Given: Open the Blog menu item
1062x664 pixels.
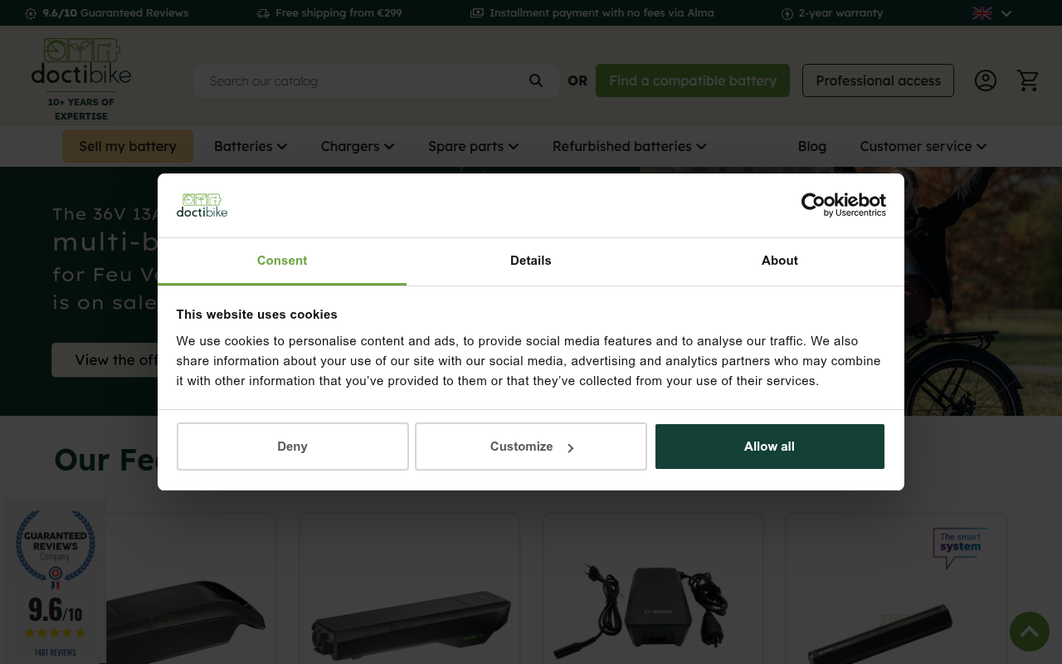Looking at the screenshot, I should coord(812,146).
